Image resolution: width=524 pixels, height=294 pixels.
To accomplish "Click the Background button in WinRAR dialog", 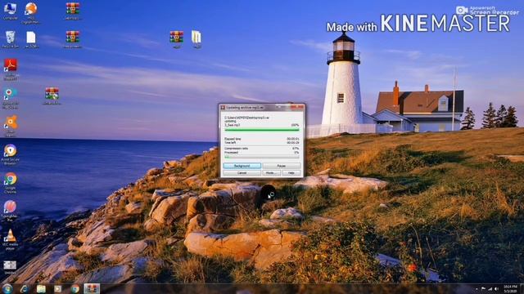I will click(242, 166).
